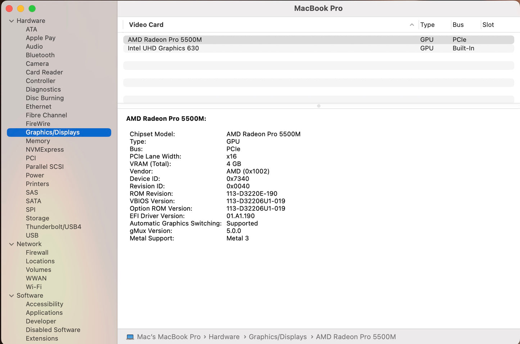
Task: Collapse the Network section in the sidebar
Action: [12, 244]
